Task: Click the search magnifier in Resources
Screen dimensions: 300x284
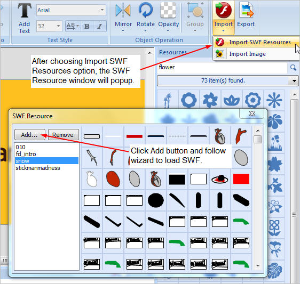Action: pyautogui.click(x=293, y=67)
